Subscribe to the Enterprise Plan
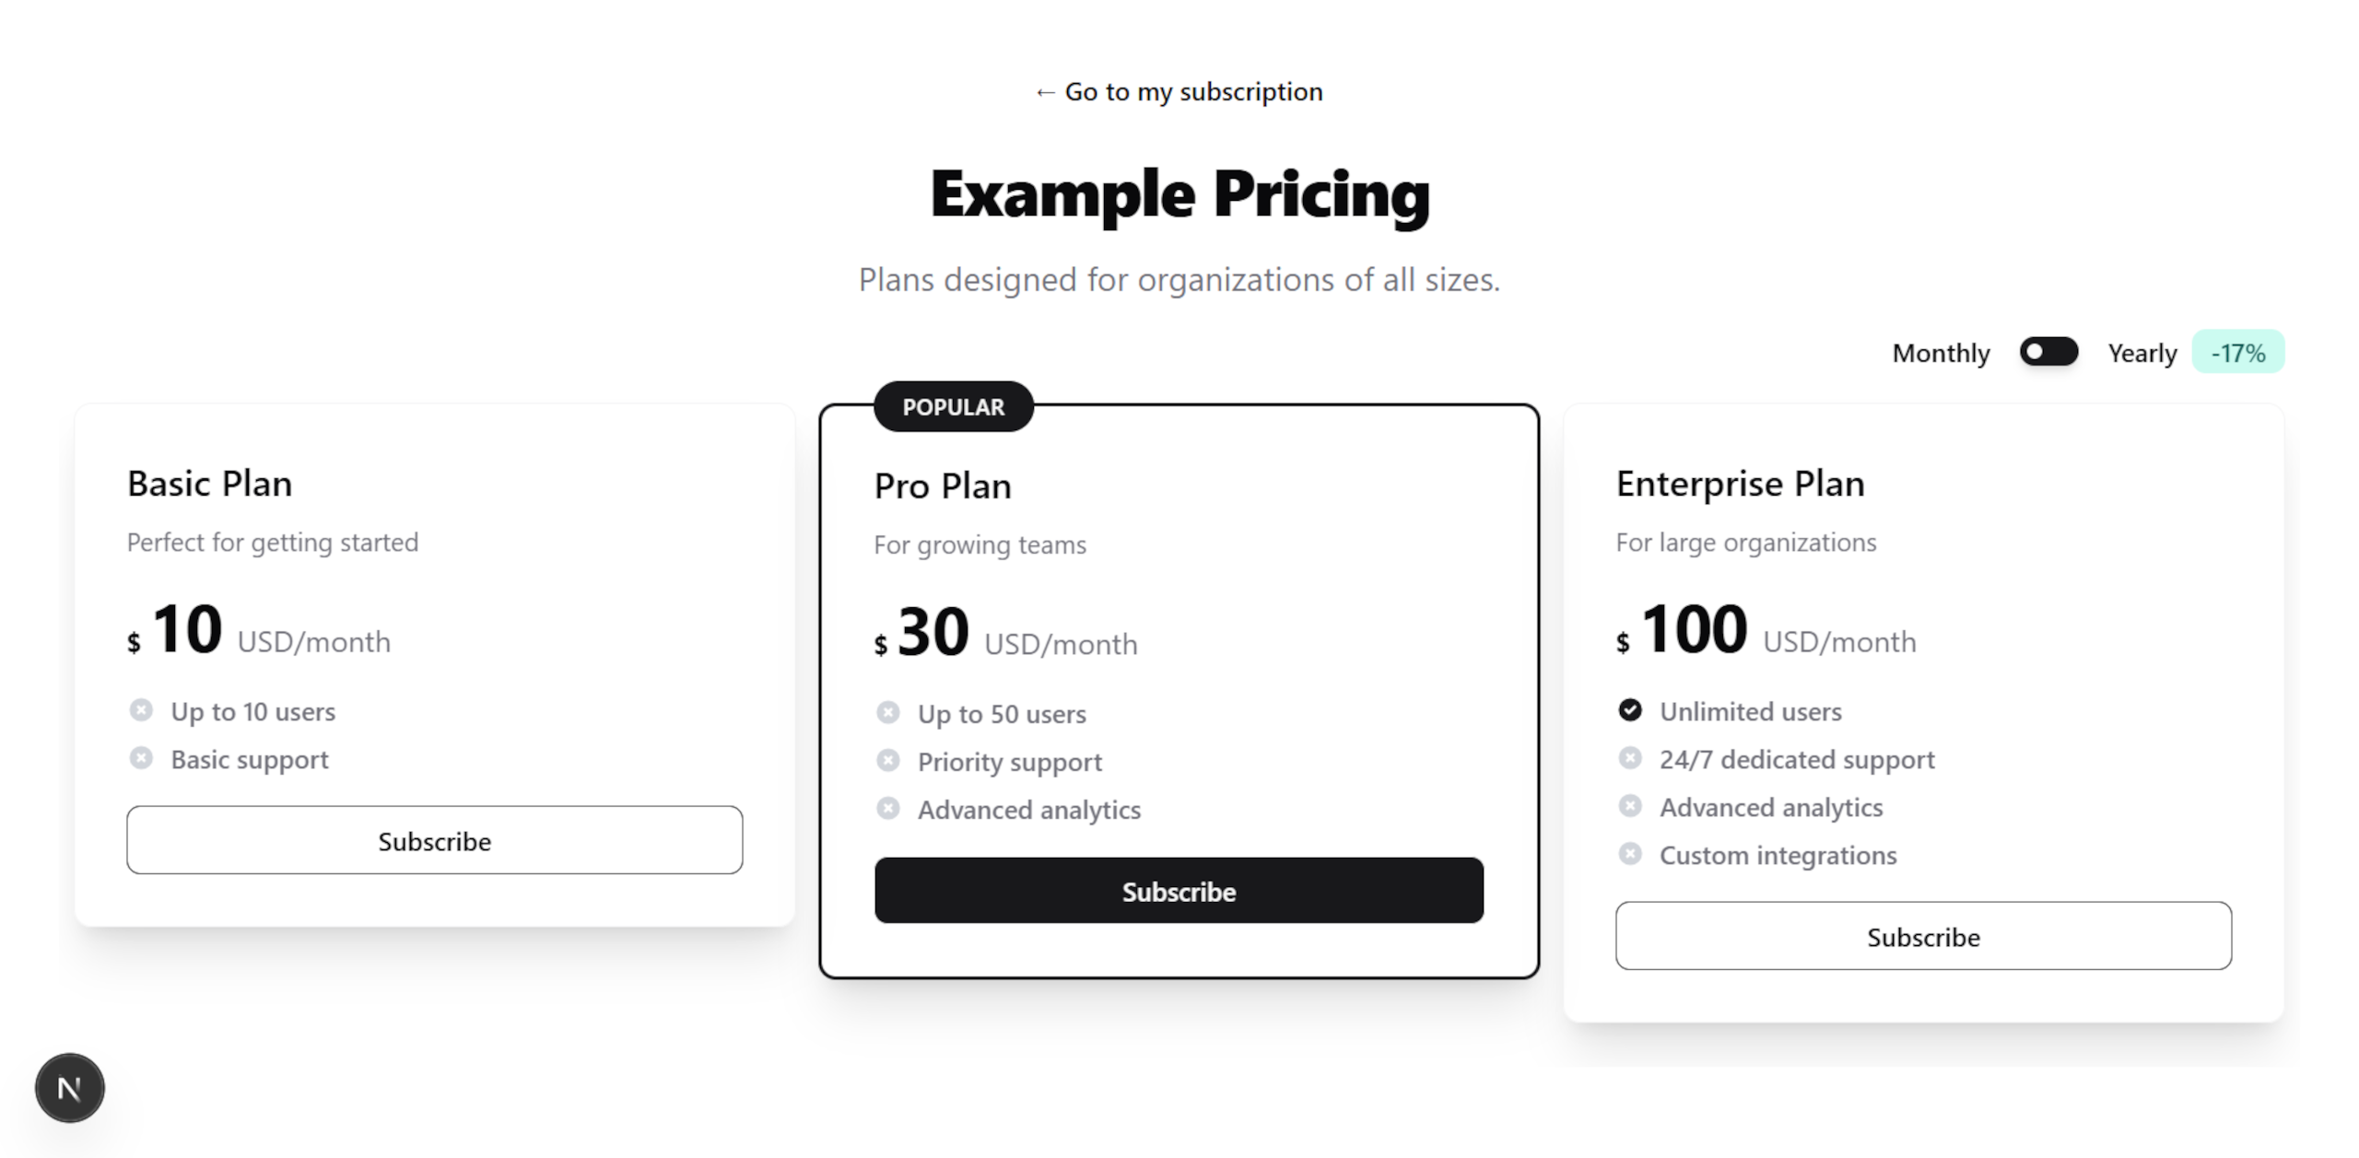This screenshot has width=2359, height=1158. pos(1922,937)
